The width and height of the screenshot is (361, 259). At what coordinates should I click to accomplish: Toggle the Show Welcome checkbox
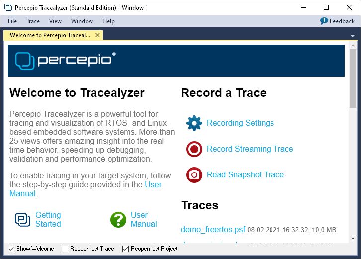tap(11, 249)
